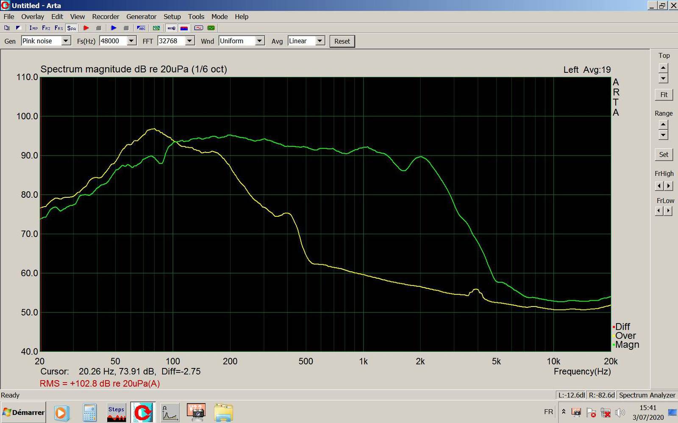The height and width of the screenshot is (423, 678).
Task: Show hidden tray icons chevron
Action: (x=564, y=412)
